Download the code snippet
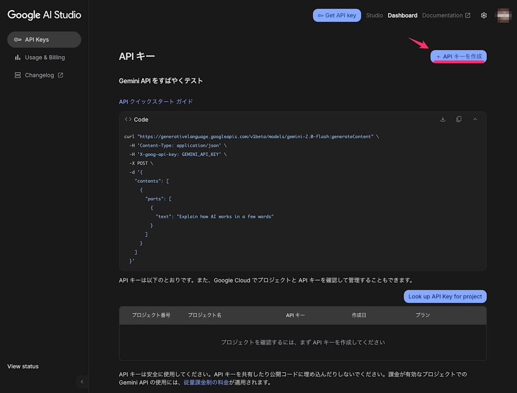 tap(443, 119)
